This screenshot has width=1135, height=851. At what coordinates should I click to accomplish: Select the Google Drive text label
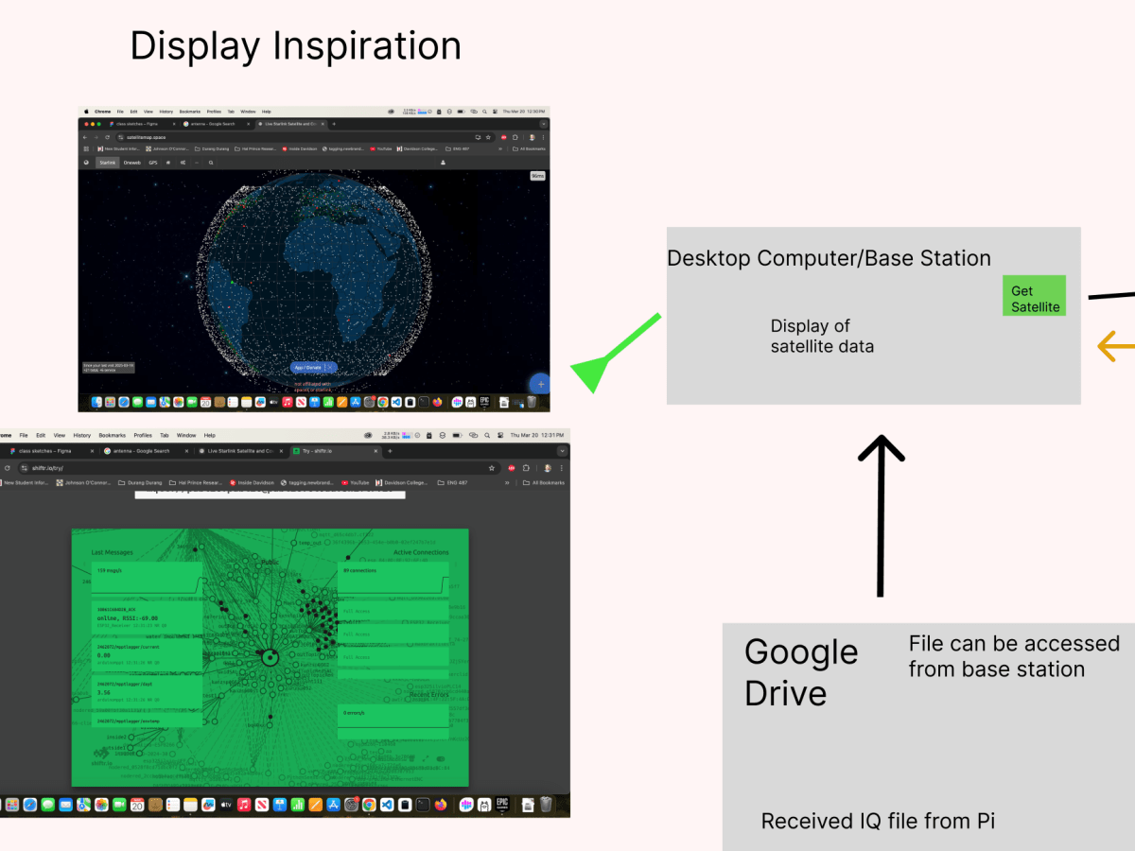click(800, 672)
